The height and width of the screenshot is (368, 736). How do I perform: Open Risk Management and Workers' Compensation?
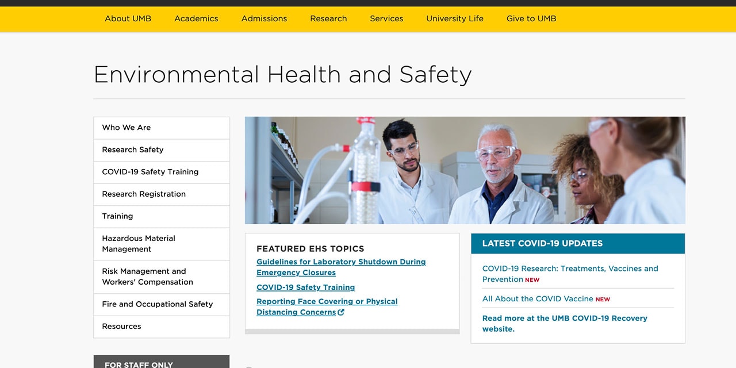pos(162,277)
